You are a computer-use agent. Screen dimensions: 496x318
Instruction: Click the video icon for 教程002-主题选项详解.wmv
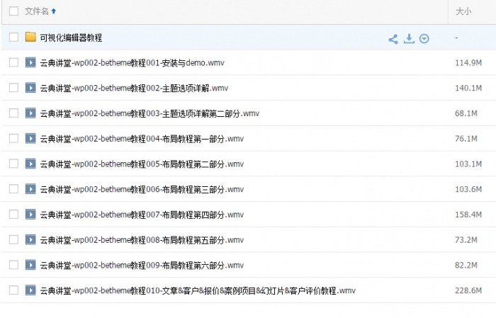pos(30,88)
